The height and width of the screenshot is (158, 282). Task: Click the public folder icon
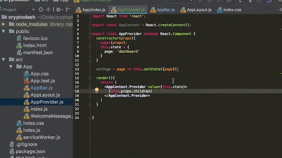[11, 31]
